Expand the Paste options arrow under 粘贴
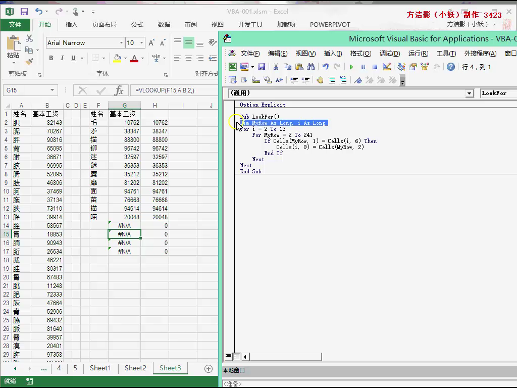 tap(14, 63)
